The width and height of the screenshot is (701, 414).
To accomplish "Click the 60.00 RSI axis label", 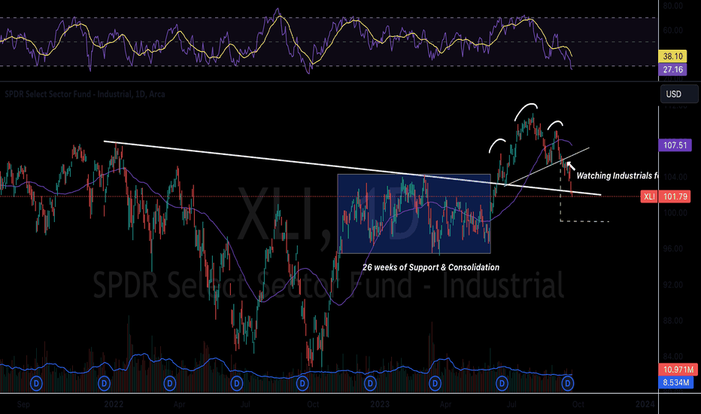I will 673,30.
